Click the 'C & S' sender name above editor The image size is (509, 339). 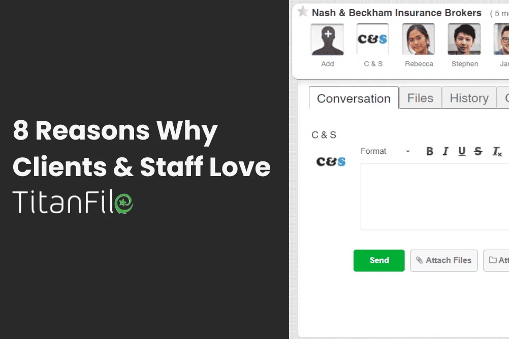point(324,134)
